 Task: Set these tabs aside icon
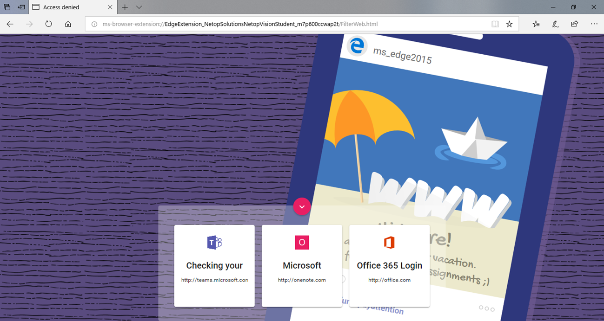(x=21, y=7)
